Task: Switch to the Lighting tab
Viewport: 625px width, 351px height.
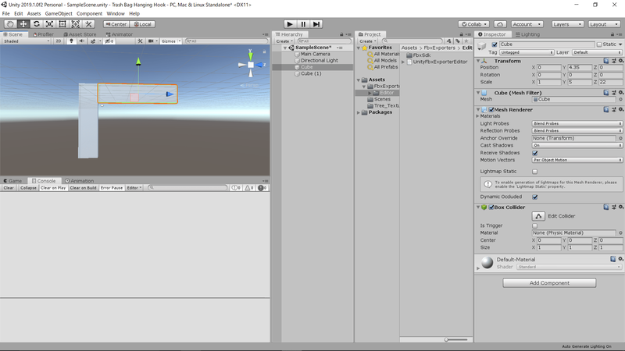Action: (527, 34)
